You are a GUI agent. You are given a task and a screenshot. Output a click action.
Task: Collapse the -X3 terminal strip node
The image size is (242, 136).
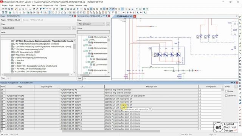84,68
